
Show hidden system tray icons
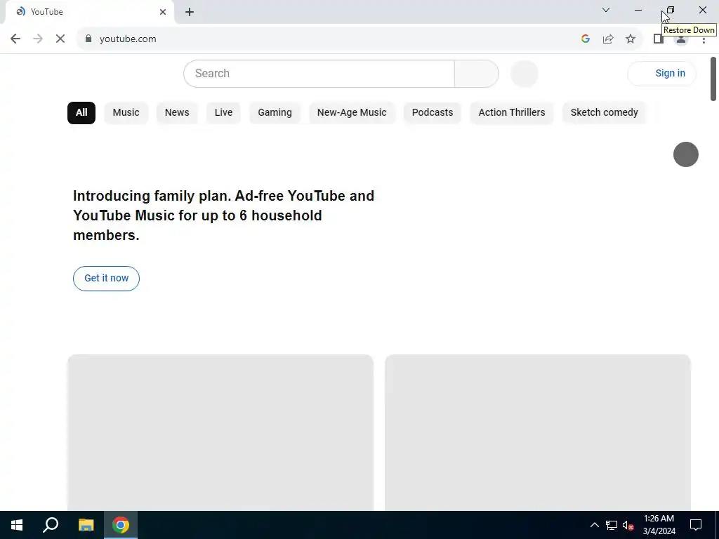[x=594, y=525]
